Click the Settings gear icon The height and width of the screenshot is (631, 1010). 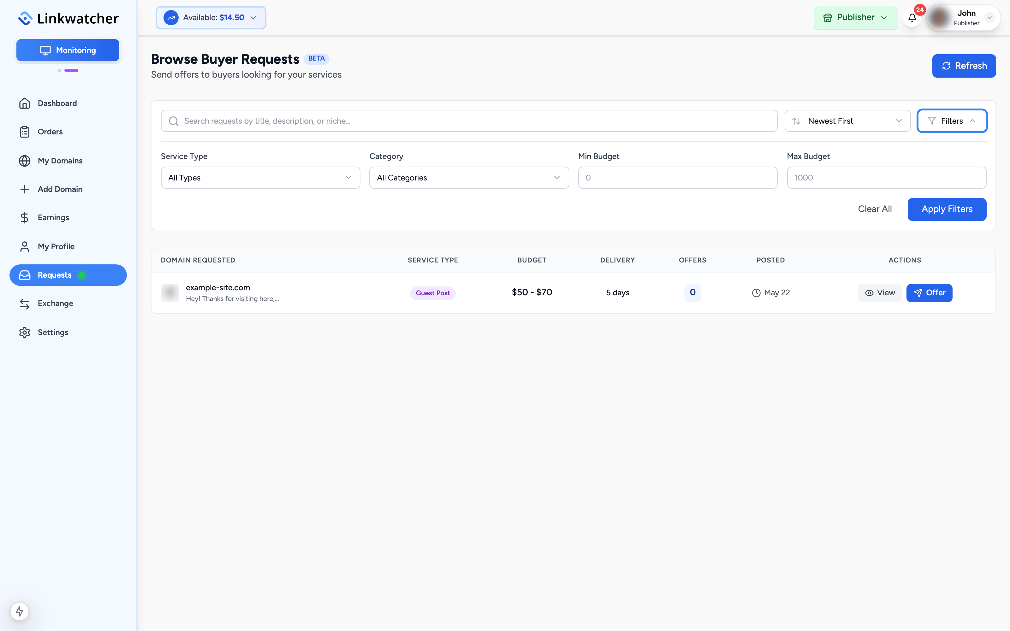25,332
